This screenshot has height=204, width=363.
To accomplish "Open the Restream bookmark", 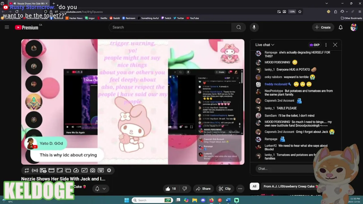I will coord(129,18).
